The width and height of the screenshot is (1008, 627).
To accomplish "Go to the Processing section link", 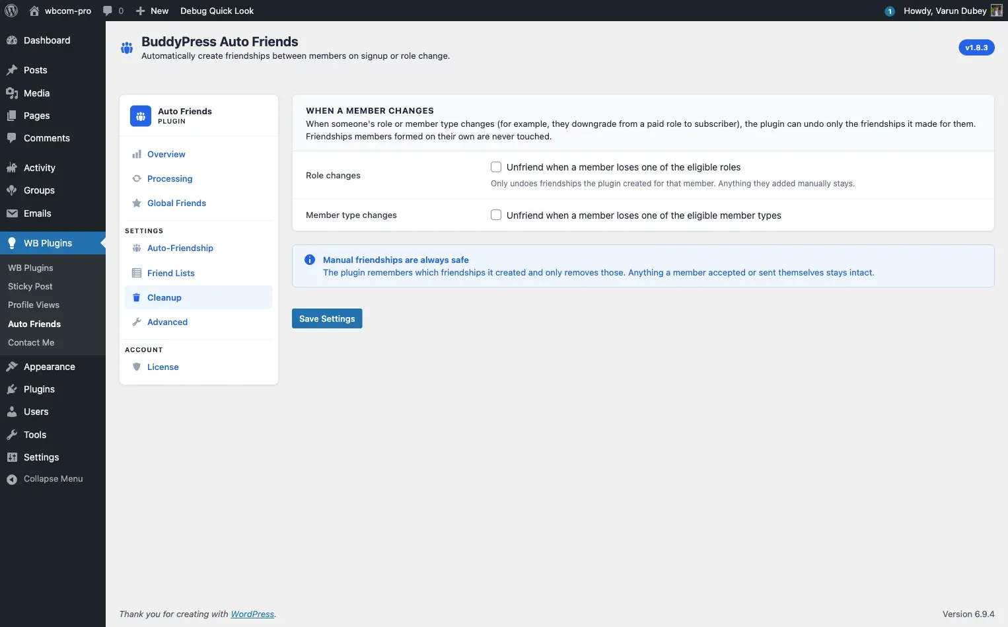I will 170,178.
